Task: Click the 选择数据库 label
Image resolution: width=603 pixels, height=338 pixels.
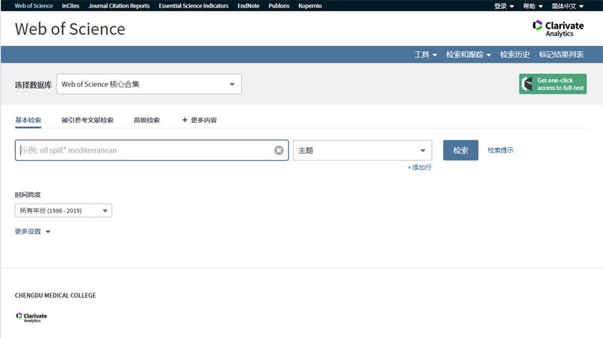Action: tap(33, 84)
